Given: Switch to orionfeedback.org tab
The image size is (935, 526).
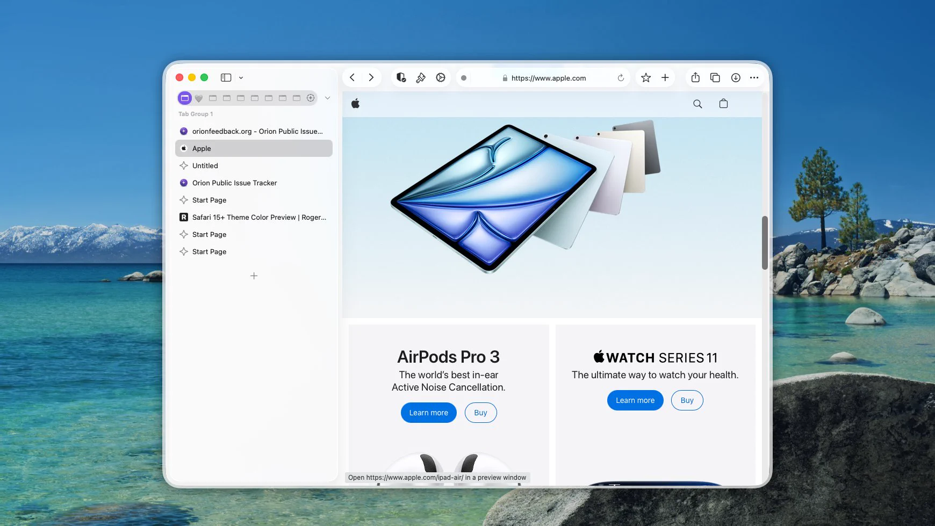Looking at the screenshot, I should [254, 131].
